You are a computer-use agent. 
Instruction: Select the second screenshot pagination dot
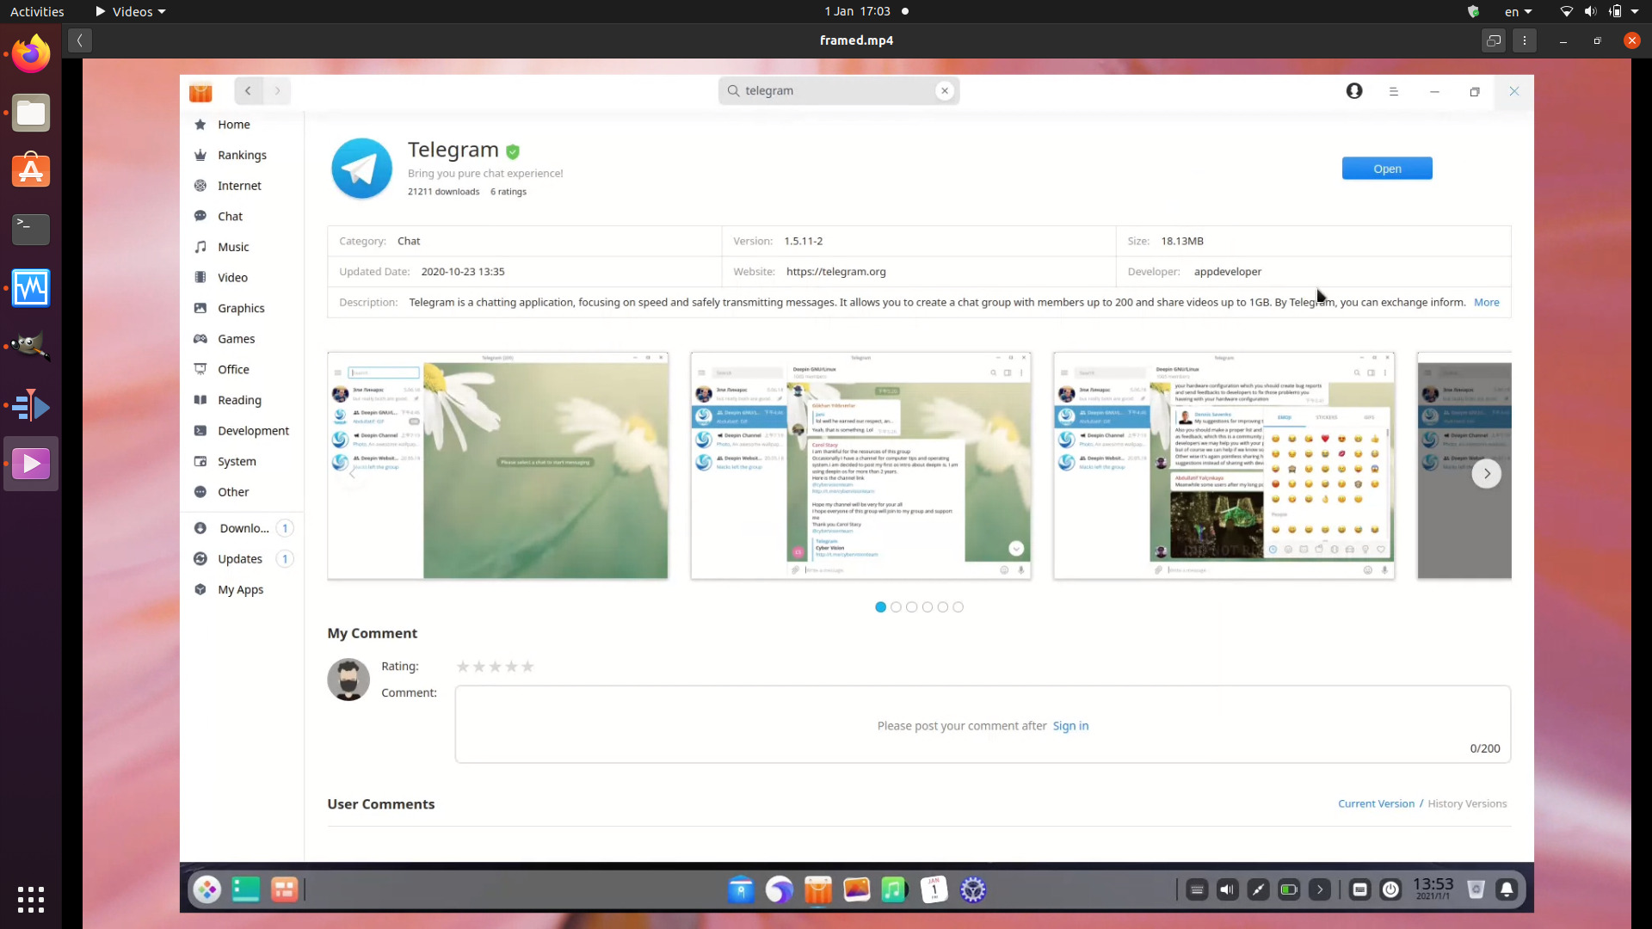[x=896, y=606]
